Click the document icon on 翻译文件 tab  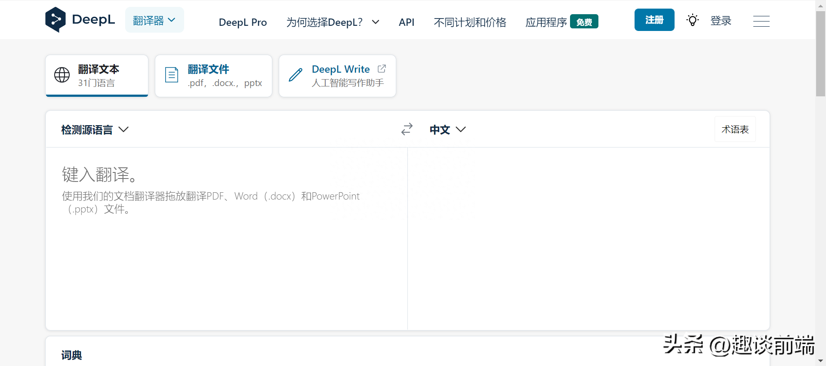pos(172,75)
